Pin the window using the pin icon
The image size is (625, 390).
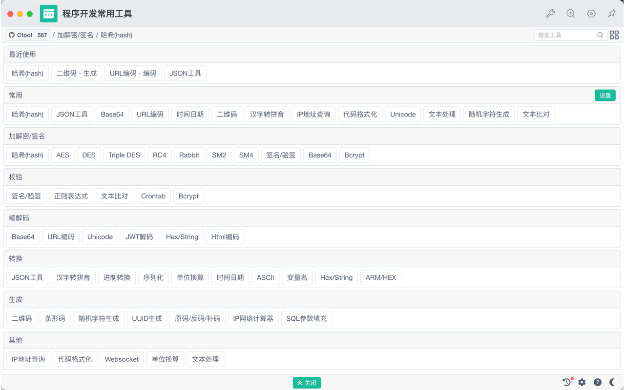[612, 14]
